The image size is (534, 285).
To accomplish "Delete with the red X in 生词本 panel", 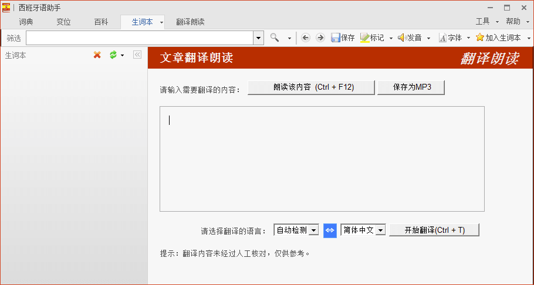I will (x=97, y=55).
